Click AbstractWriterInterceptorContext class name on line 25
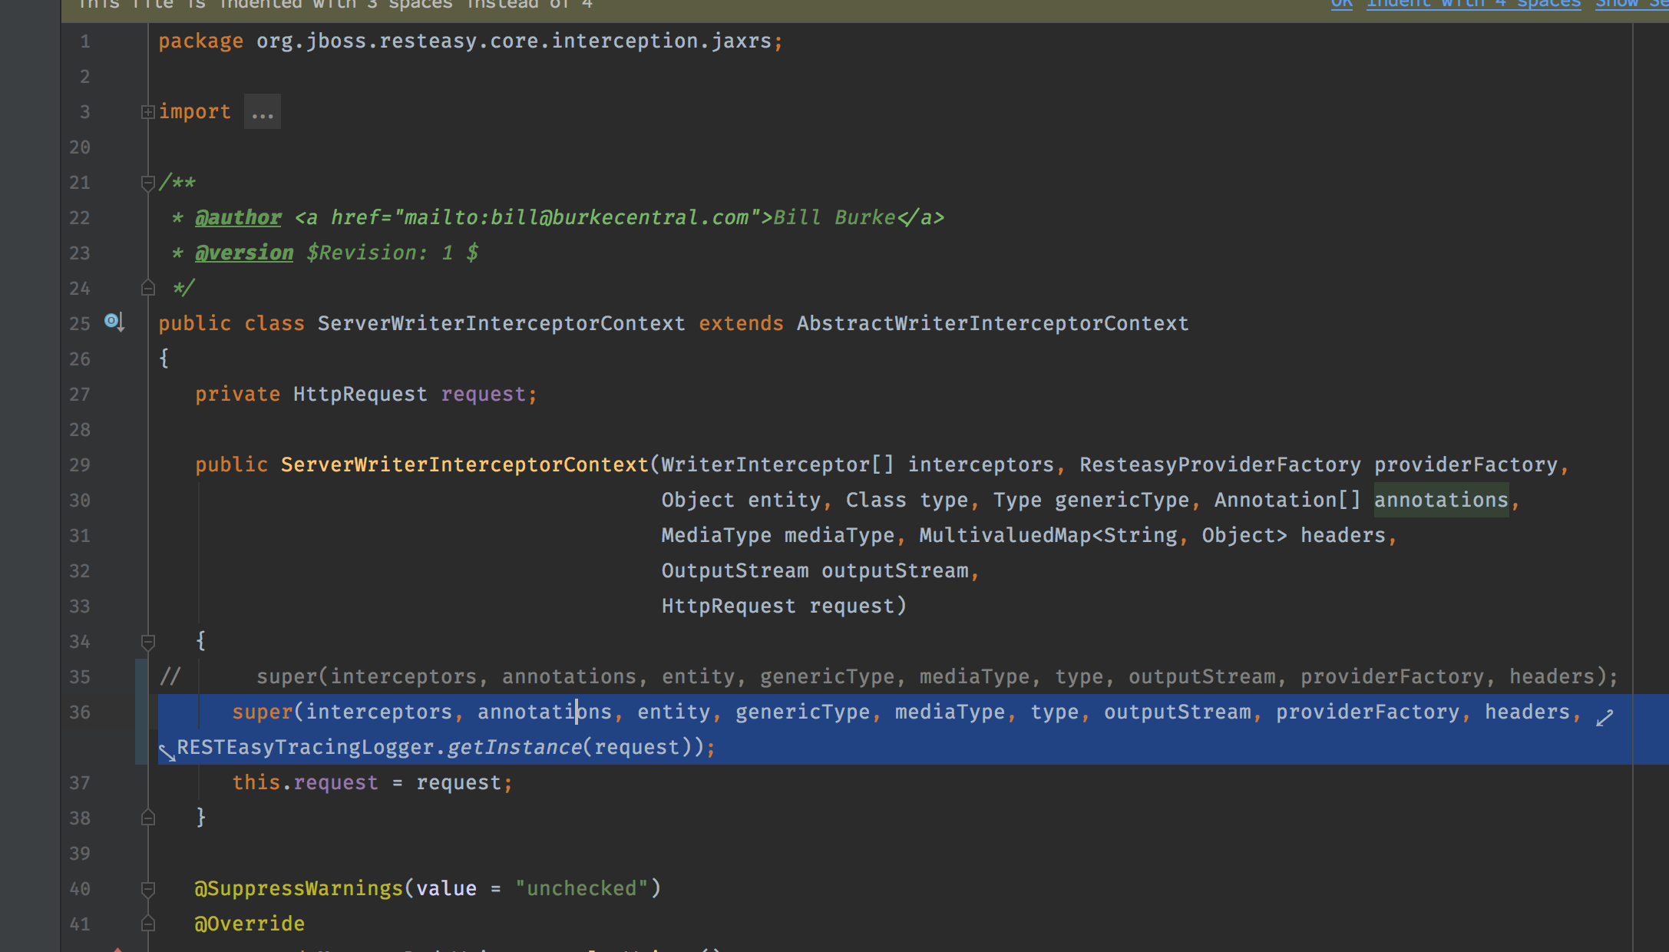Viewport: 1669px width, 952px height. (992, 324)
